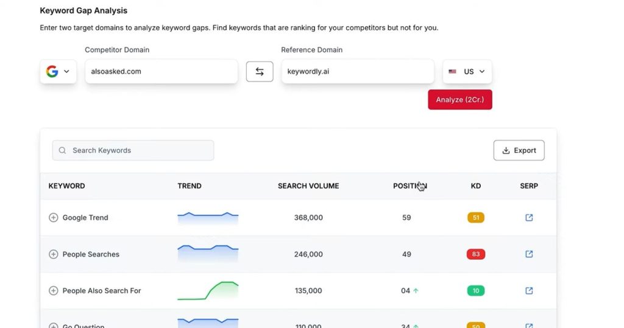The height and width of the screenshot is (328, 624).
Task: Export the keyword results
Action: click(519, 150)
